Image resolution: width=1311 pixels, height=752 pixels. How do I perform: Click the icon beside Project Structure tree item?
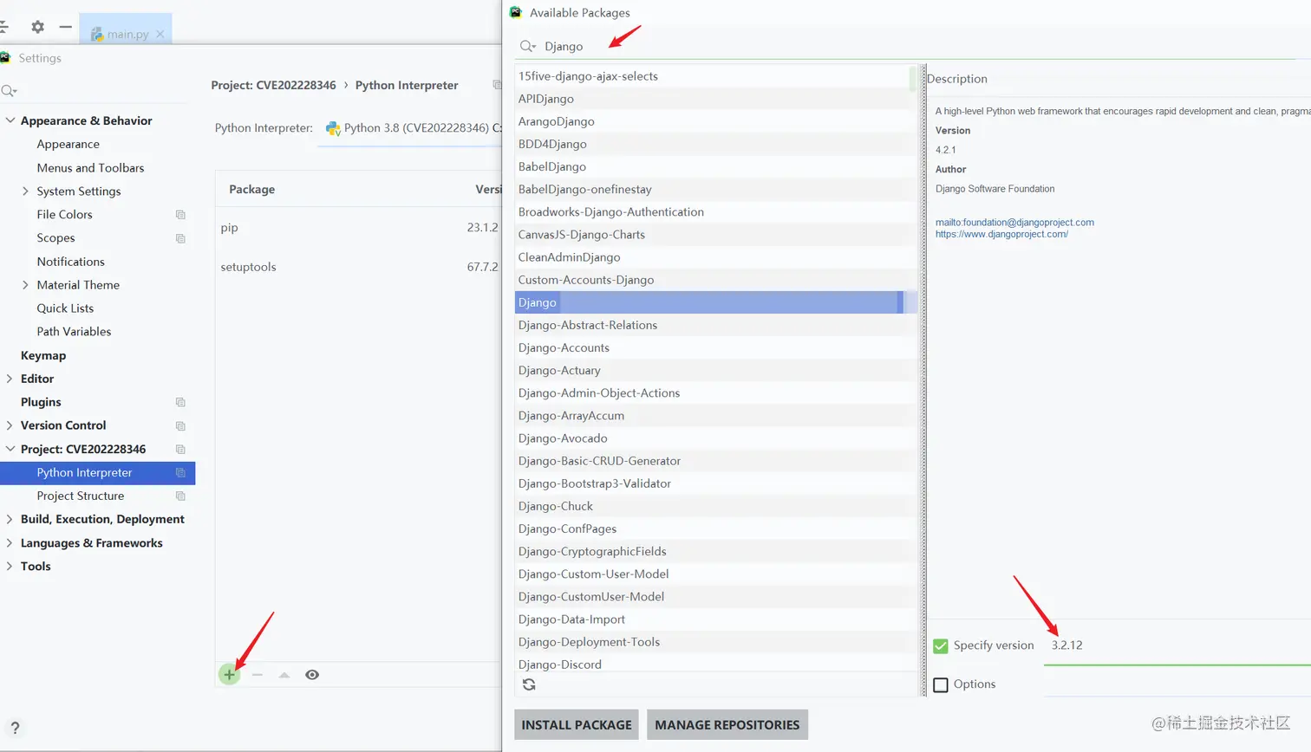[x=180, y=496]
